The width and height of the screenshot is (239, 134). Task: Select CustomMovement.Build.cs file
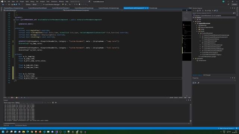click(x=211, y=39)
